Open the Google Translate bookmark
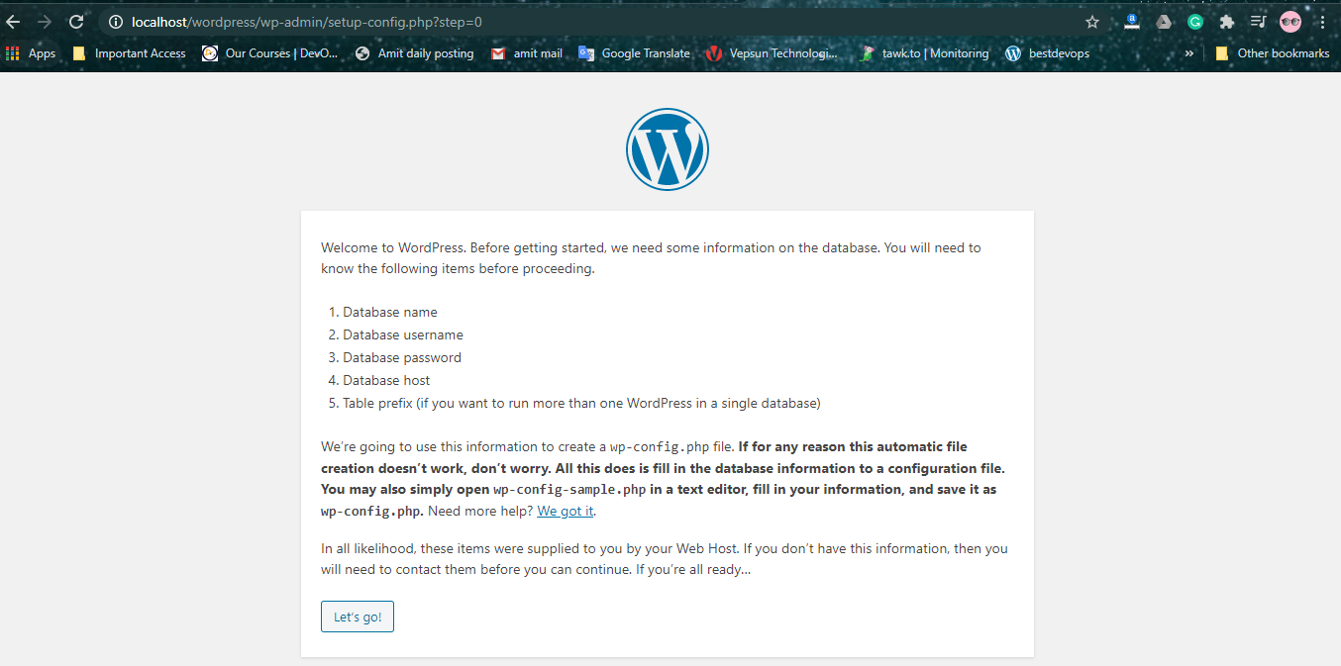The width and height of the screenshot is (1341, 666). [634, 53]
